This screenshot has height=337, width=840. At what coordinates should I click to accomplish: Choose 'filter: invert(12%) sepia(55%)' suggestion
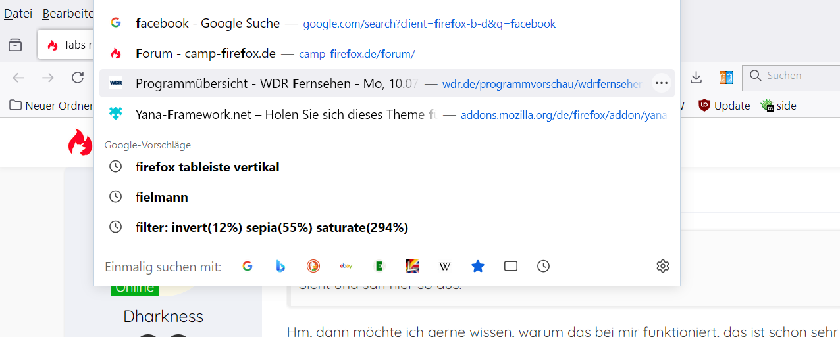point(387,227)
